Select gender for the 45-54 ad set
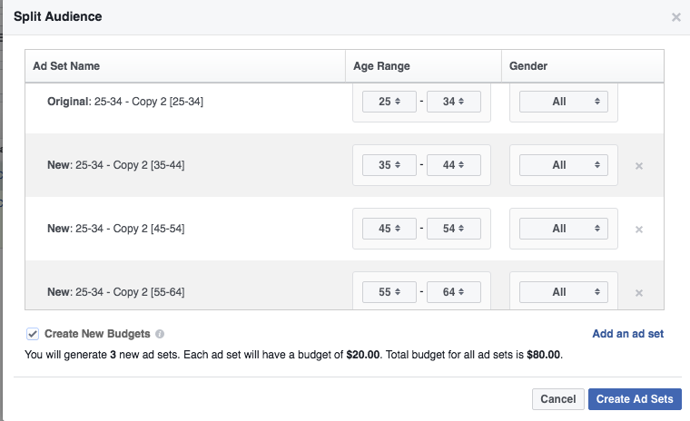Screen dimensions: 690x421 pyautogui.click(x=564, y=229)
